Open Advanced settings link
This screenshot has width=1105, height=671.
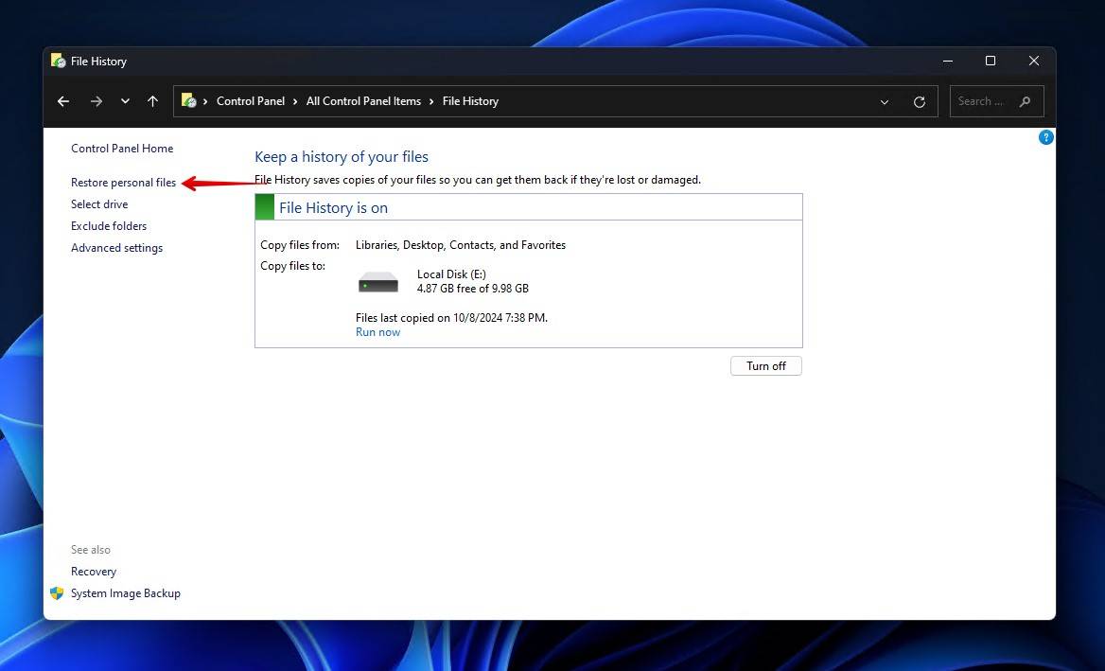click(x=117, y=248)
